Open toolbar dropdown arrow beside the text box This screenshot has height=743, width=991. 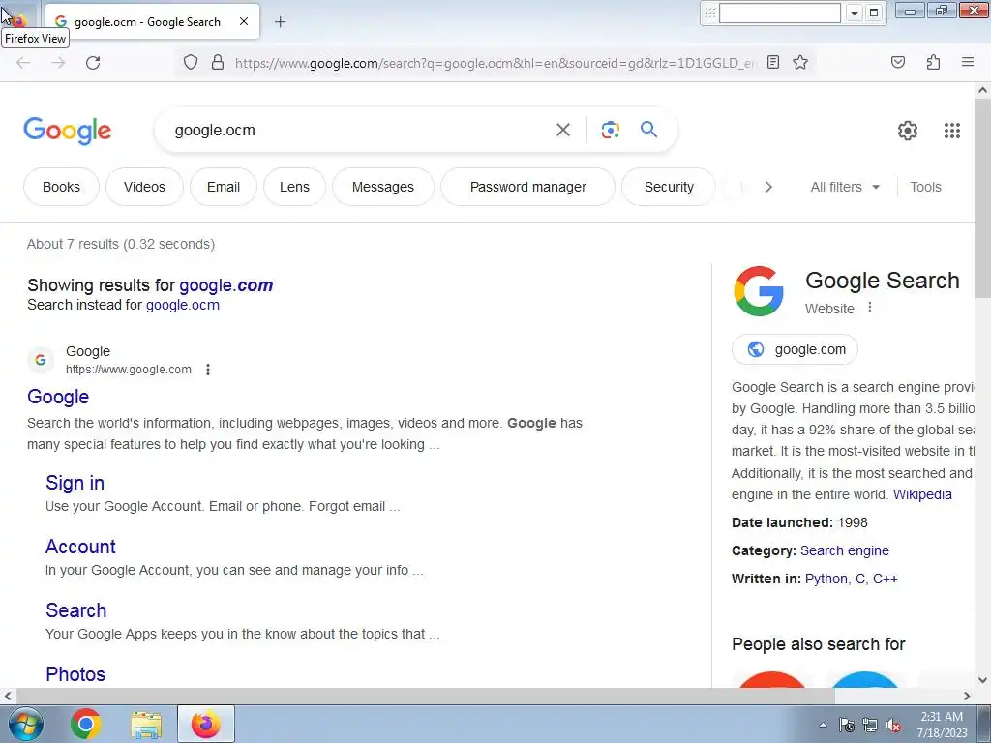click(855, 13)
